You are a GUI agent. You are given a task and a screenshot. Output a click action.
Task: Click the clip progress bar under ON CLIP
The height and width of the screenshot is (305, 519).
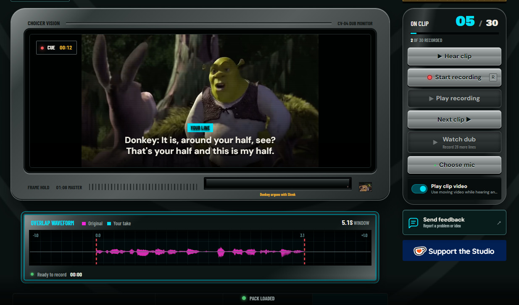[454, 33]
